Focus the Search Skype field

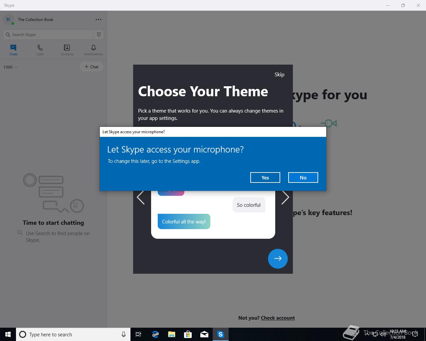[48, 34]
